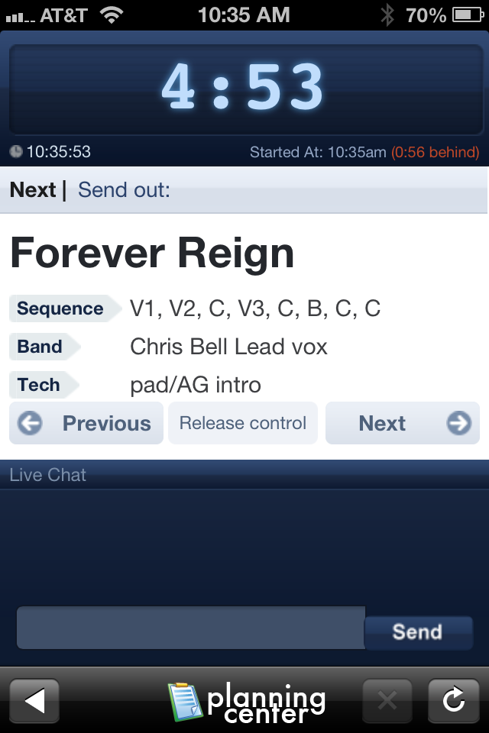Click the Release control button

243,423
